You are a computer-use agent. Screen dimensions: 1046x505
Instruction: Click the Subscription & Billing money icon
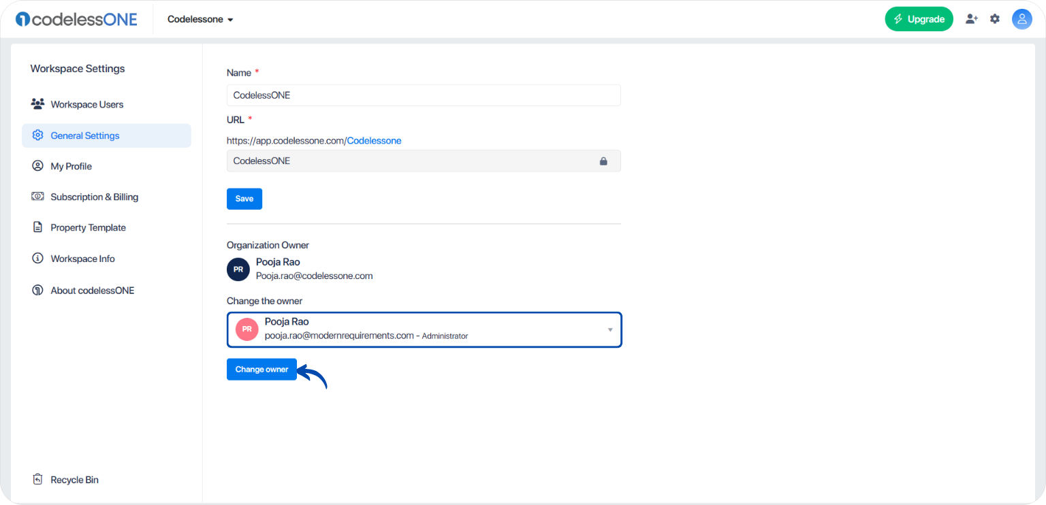coord(37,197)
